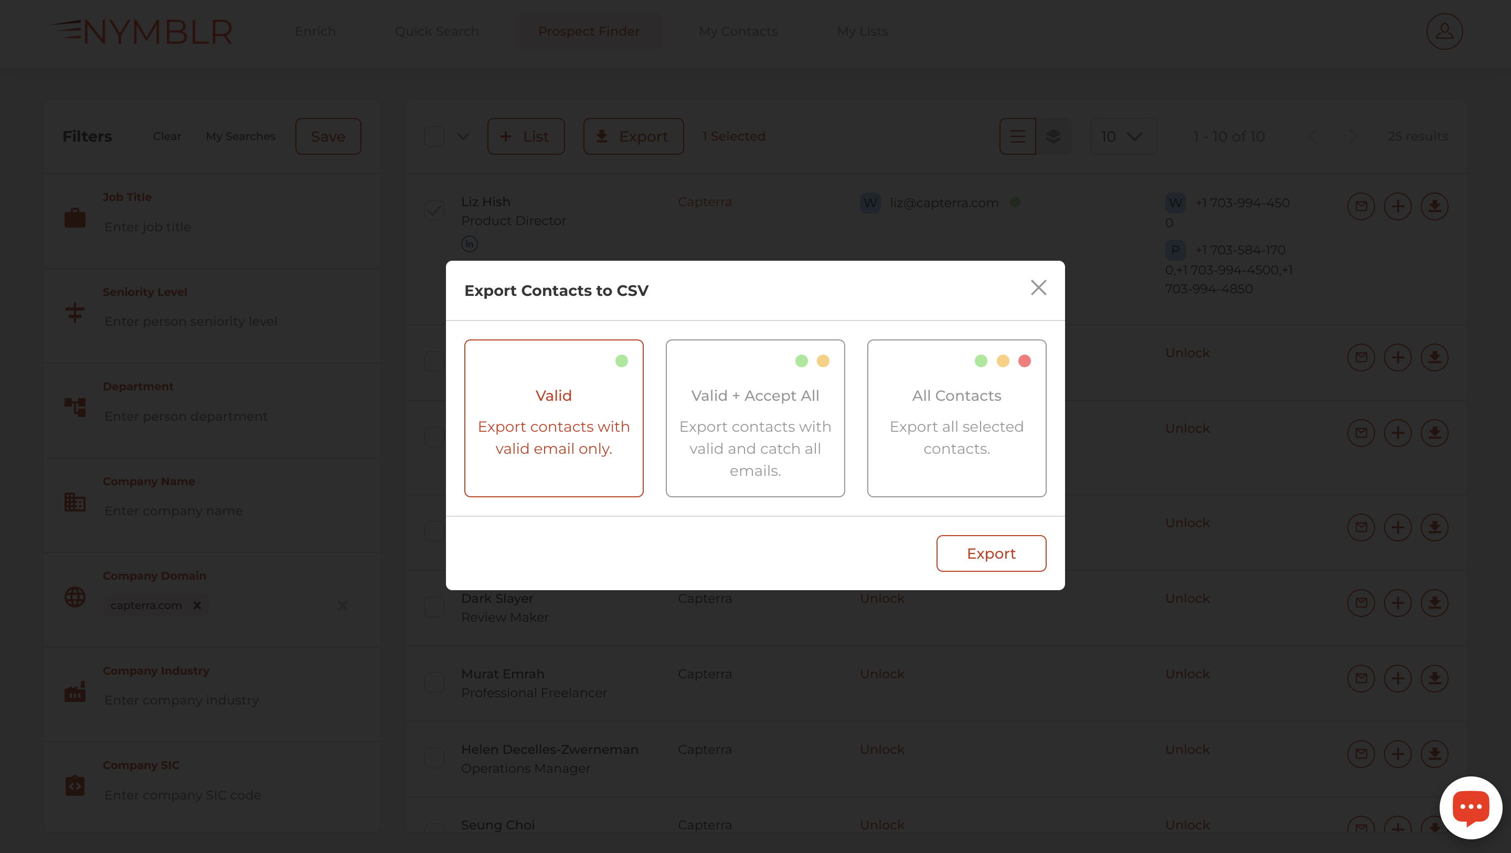
Task: Add Liz Hish to a list via plus icon
Action: tap(1398, 206)
